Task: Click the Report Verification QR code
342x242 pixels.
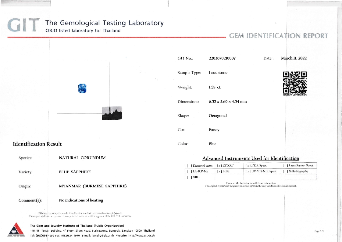Action: 294,82
